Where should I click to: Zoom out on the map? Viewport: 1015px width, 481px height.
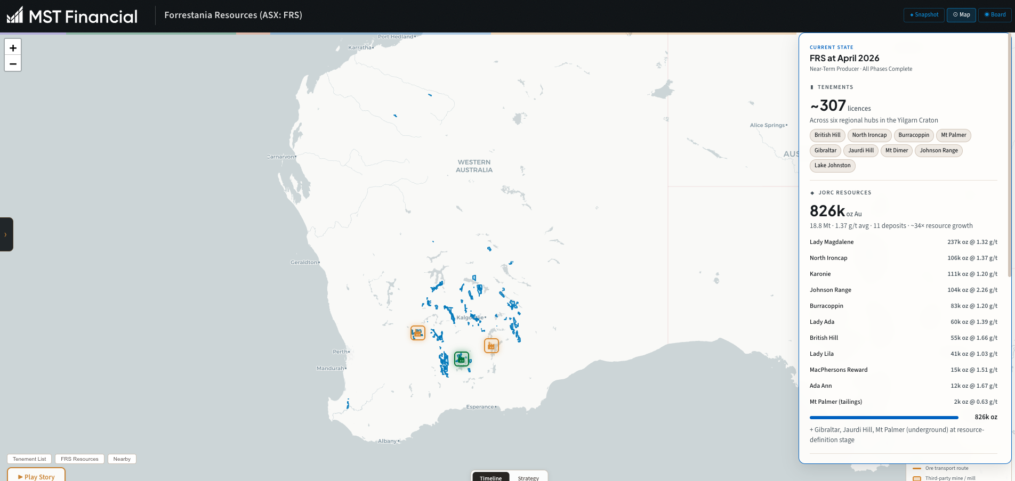click(x=13, y=63)
